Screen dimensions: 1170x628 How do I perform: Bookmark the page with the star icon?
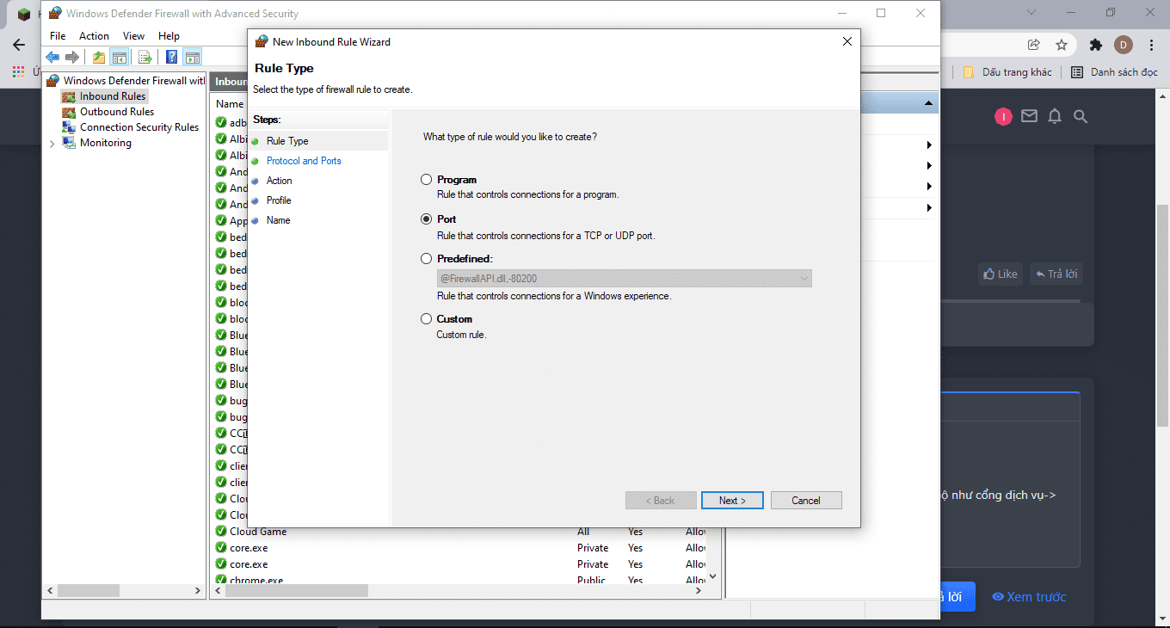pos(1062,45)
